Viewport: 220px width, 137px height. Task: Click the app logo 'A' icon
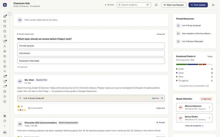[5, 5]
